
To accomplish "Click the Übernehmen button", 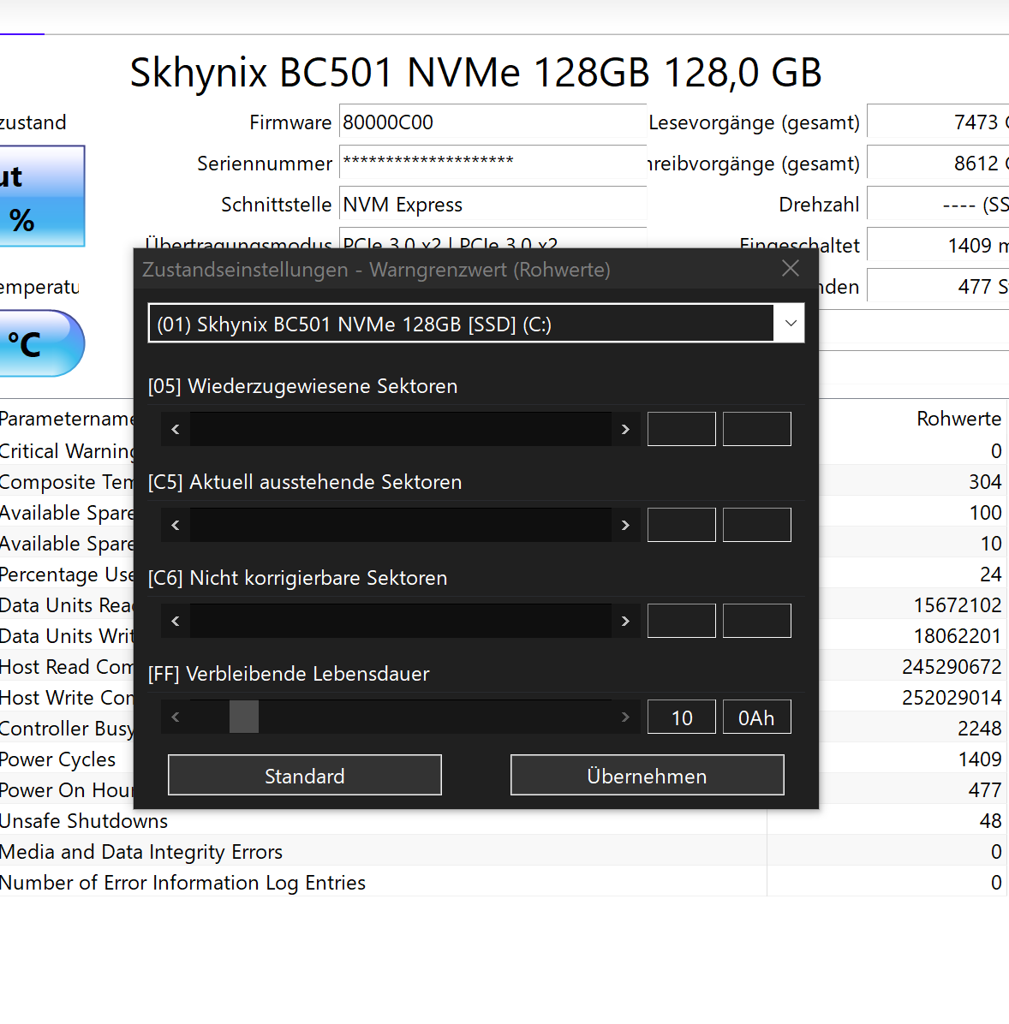I will pos(647,775).
